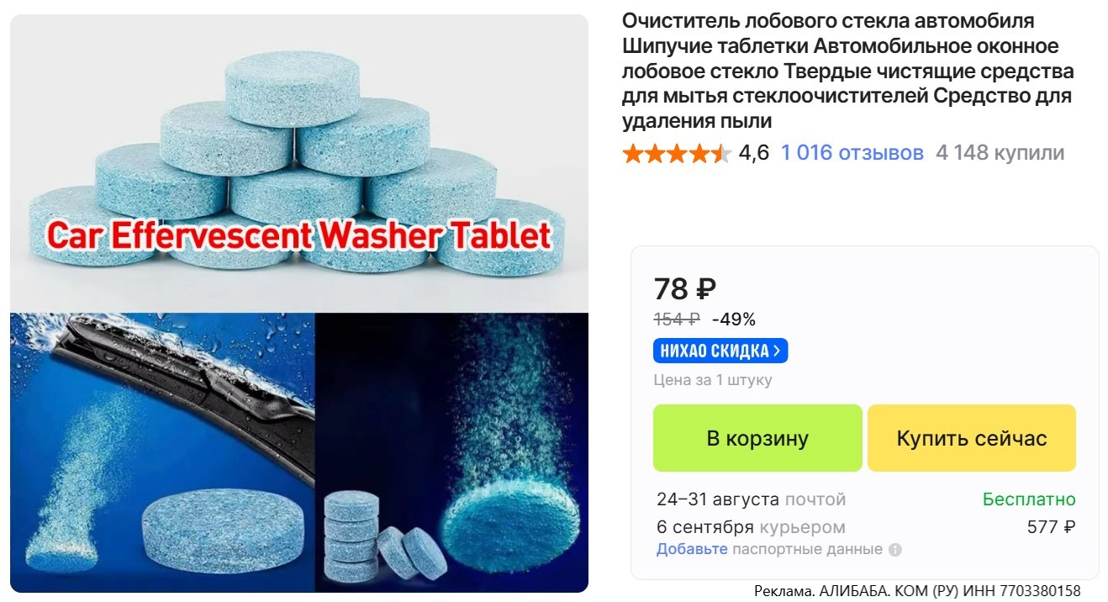
Task: Open the 1 016 отзывов reviews link
Action: click(852, 153)
